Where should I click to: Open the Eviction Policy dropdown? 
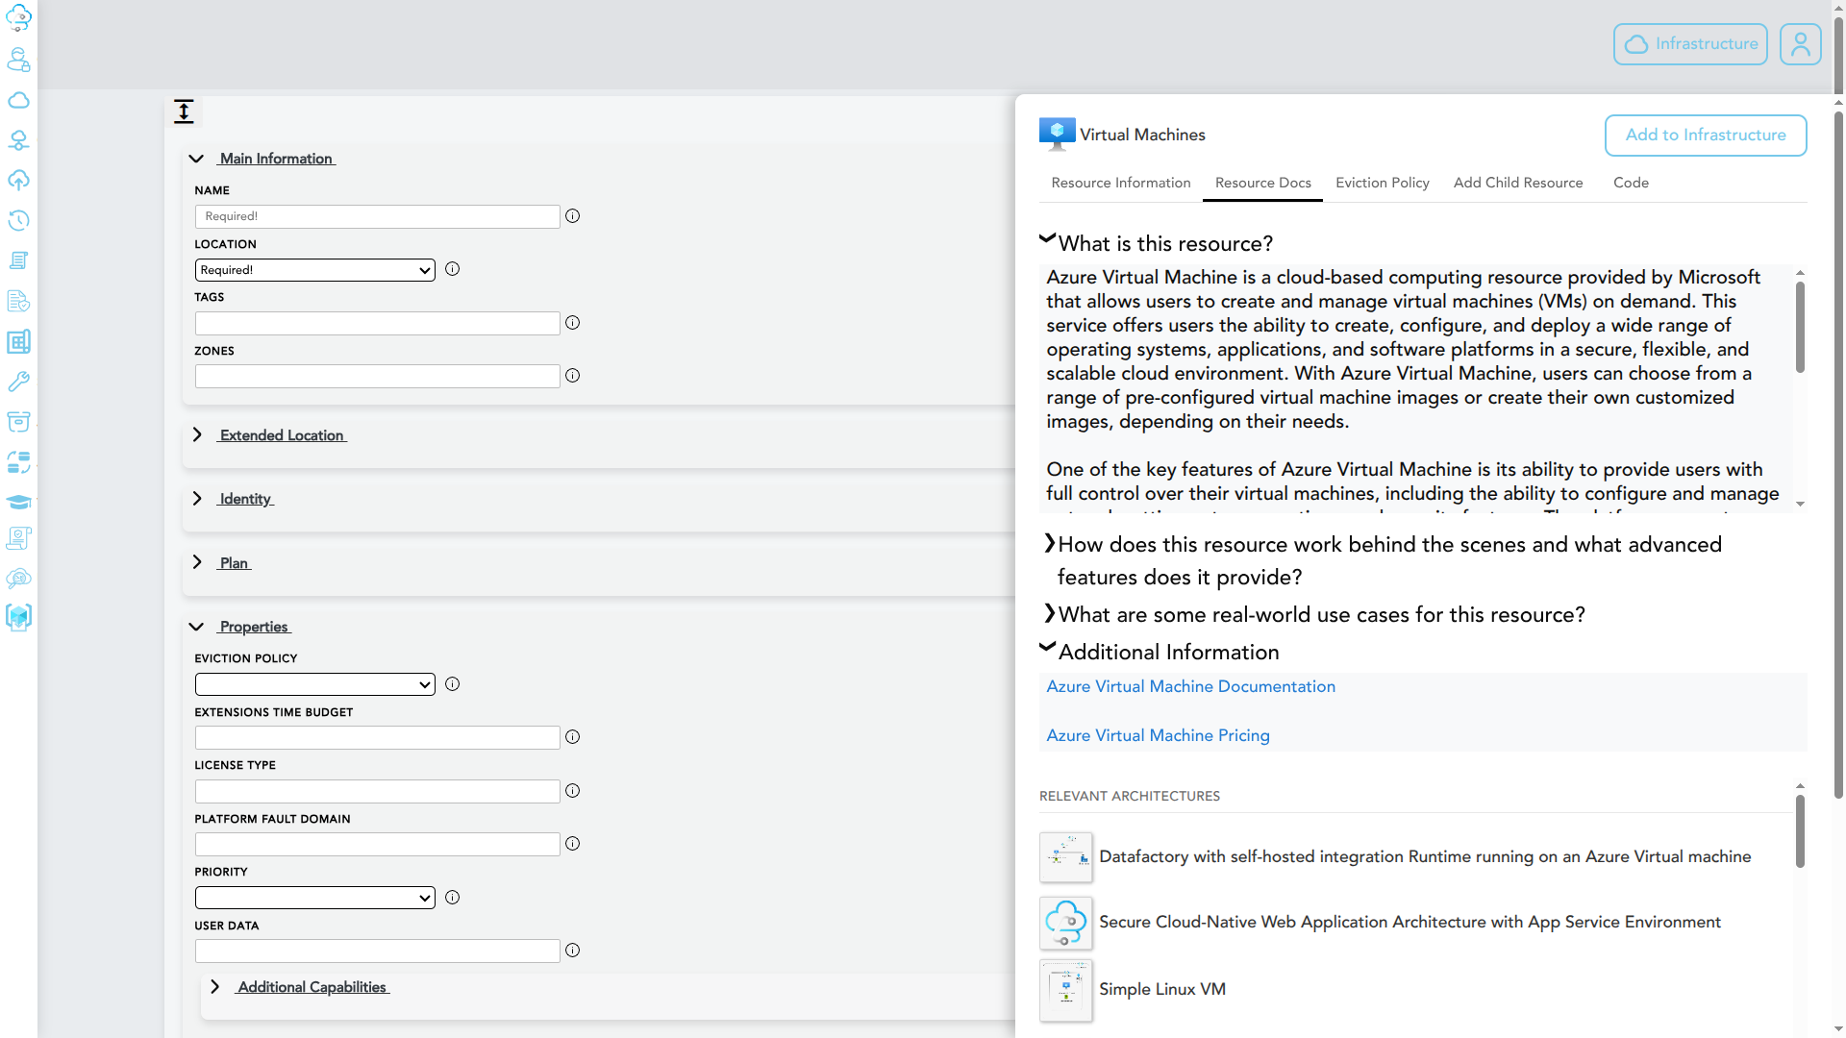(315, 684)
